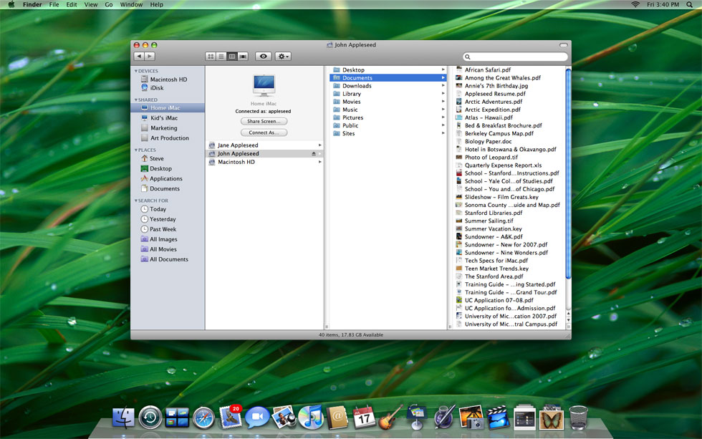Expand the Pictures folder arrow
702x439 pixels.
(443, 117)
